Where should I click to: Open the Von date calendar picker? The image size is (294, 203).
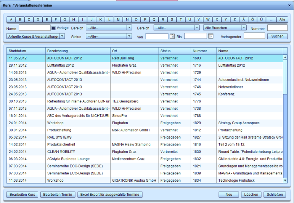click(x=172, y=36)
